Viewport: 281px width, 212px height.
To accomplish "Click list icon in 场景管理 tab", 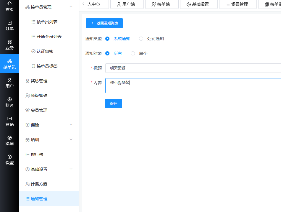I will coord(227,4).
